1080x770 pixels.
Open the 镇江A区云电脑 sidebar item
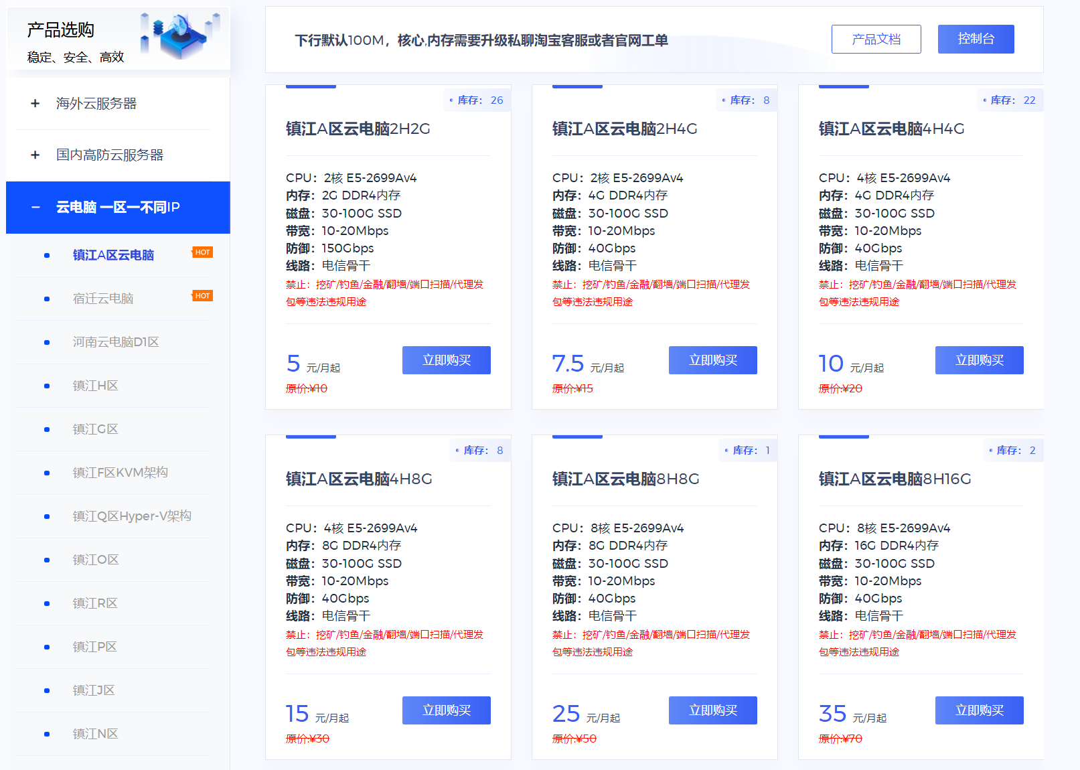[113, 255]
